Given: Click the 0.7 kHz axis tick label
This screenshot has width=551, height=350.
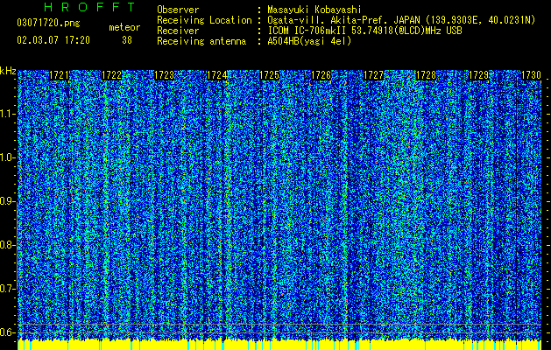Looking at the screenshot, I should click(x=8, y=289).
